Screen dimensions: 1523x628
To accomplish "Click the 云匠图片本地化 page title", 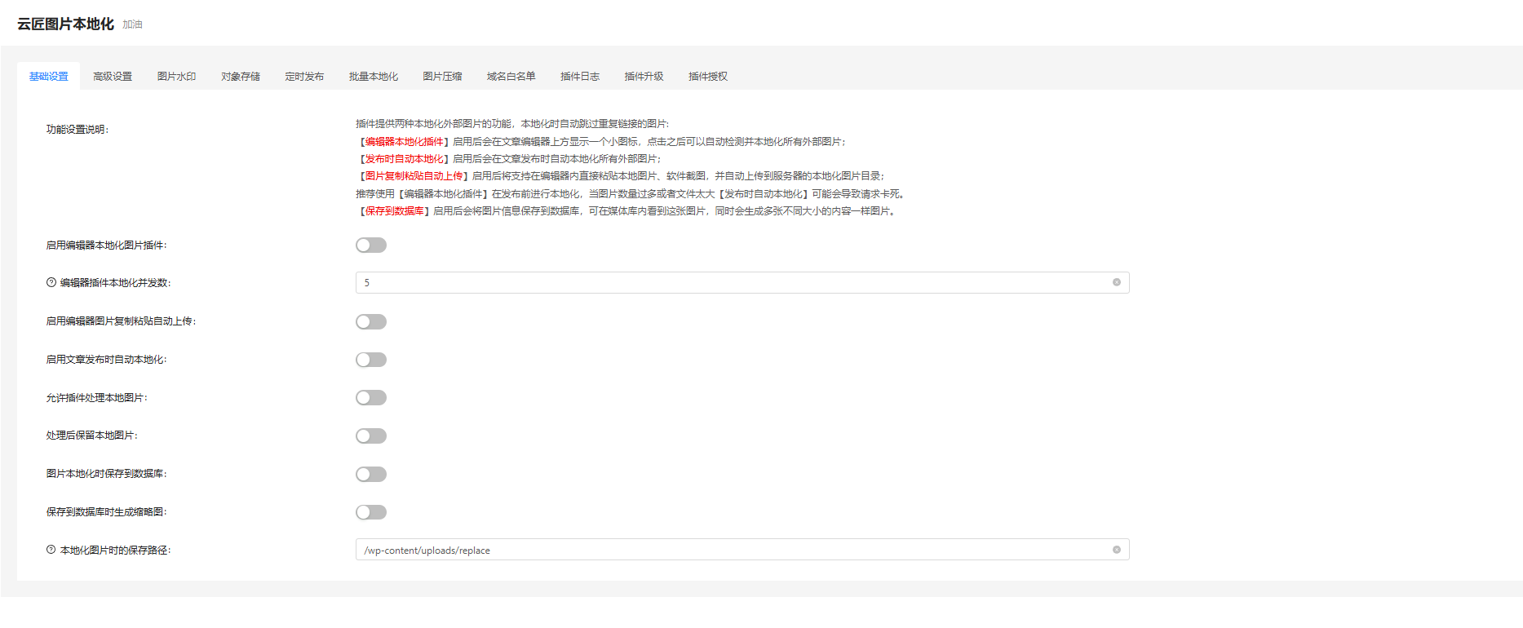I will coord(65,24).
